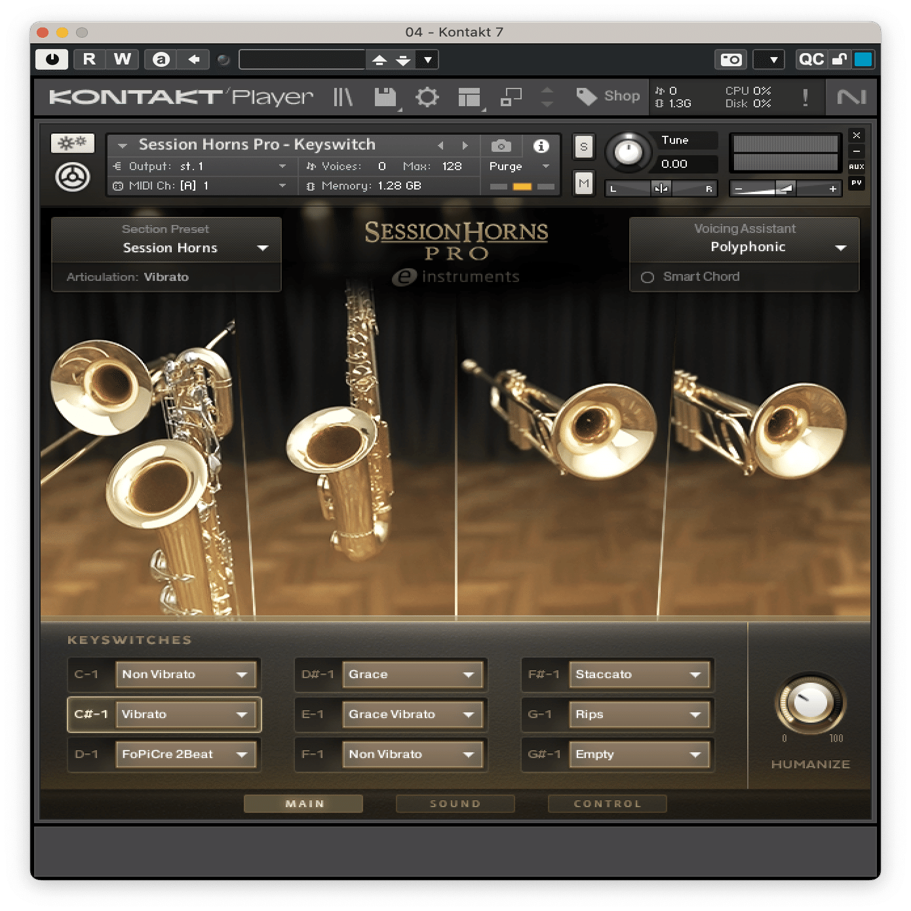911x911 pixels.
Task: Open the Section Preset Session Horns dropdown
Action: pyautogui.click(x=166, y=248)
